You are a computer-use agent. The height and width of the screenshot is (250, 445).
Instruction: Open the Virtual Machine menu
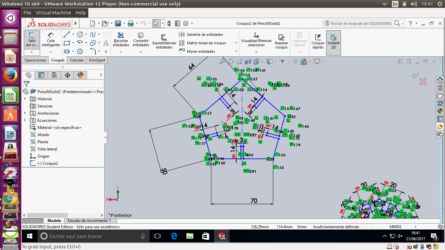(53, 13)
